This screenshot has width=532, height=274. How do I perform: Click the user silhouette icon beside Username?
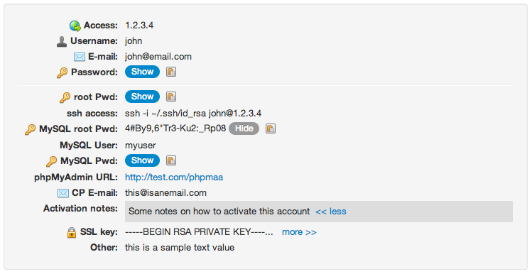pos(61,41)
